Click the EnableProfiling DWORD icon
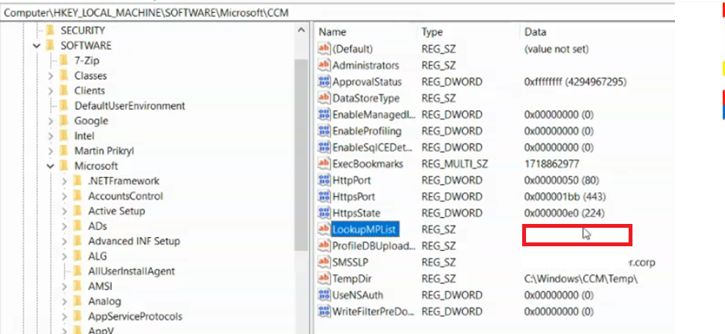This screenshot has height=334, width=725. click(324, 131)
